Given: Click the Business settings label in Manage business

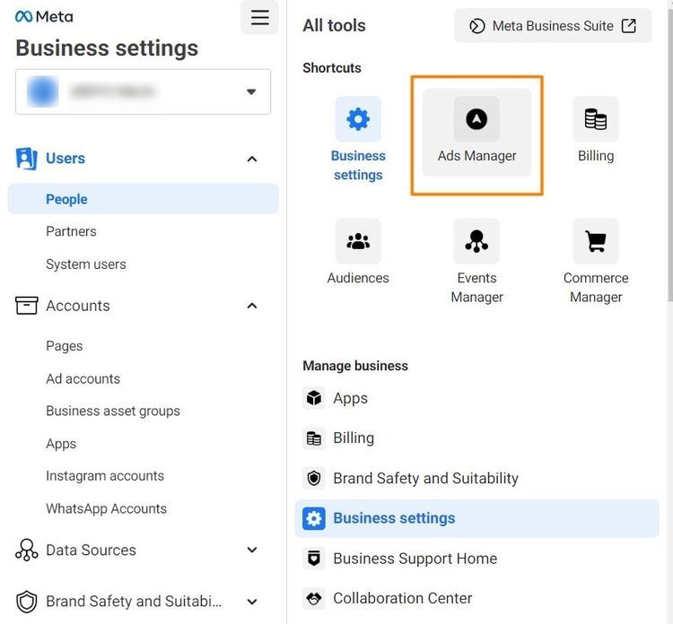Looking at the screenshot, I should pyautogui.click(x=394, y=518).
